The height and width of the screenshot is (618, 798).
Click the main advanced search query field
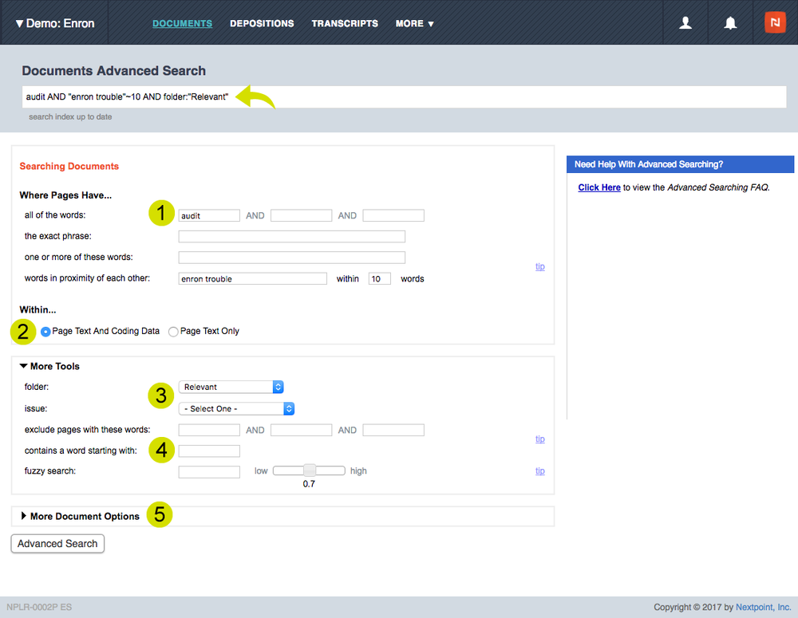[404, 96]
